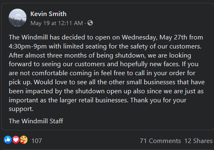
Task: Show the 12 Shares list
Action: pyautogui.click(x=198, y=141)
